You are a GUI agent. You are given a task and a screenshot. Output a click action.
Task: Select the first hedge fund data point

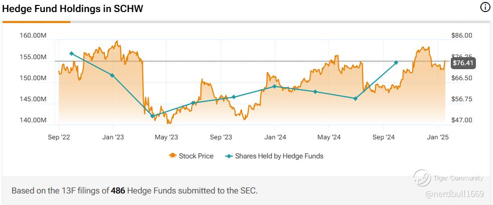(x=71, y=54)
